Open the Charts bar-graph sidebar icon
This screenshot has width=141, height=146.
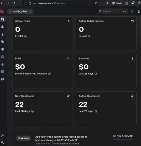3,27
